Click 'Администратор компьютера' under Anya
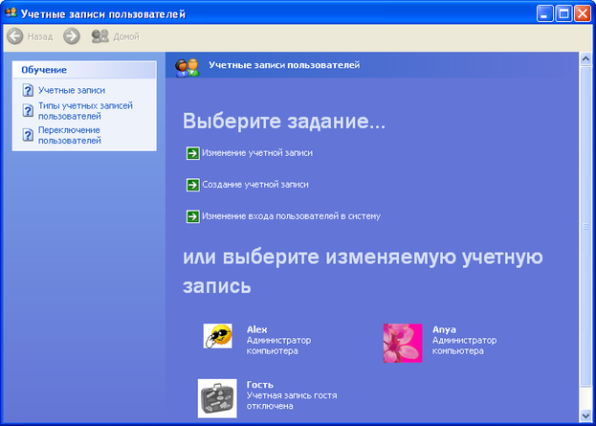 tap(465, 346)
